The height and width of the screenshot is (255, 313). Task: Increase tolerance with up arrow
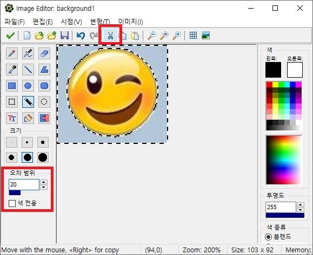click(x=44, y=182)
